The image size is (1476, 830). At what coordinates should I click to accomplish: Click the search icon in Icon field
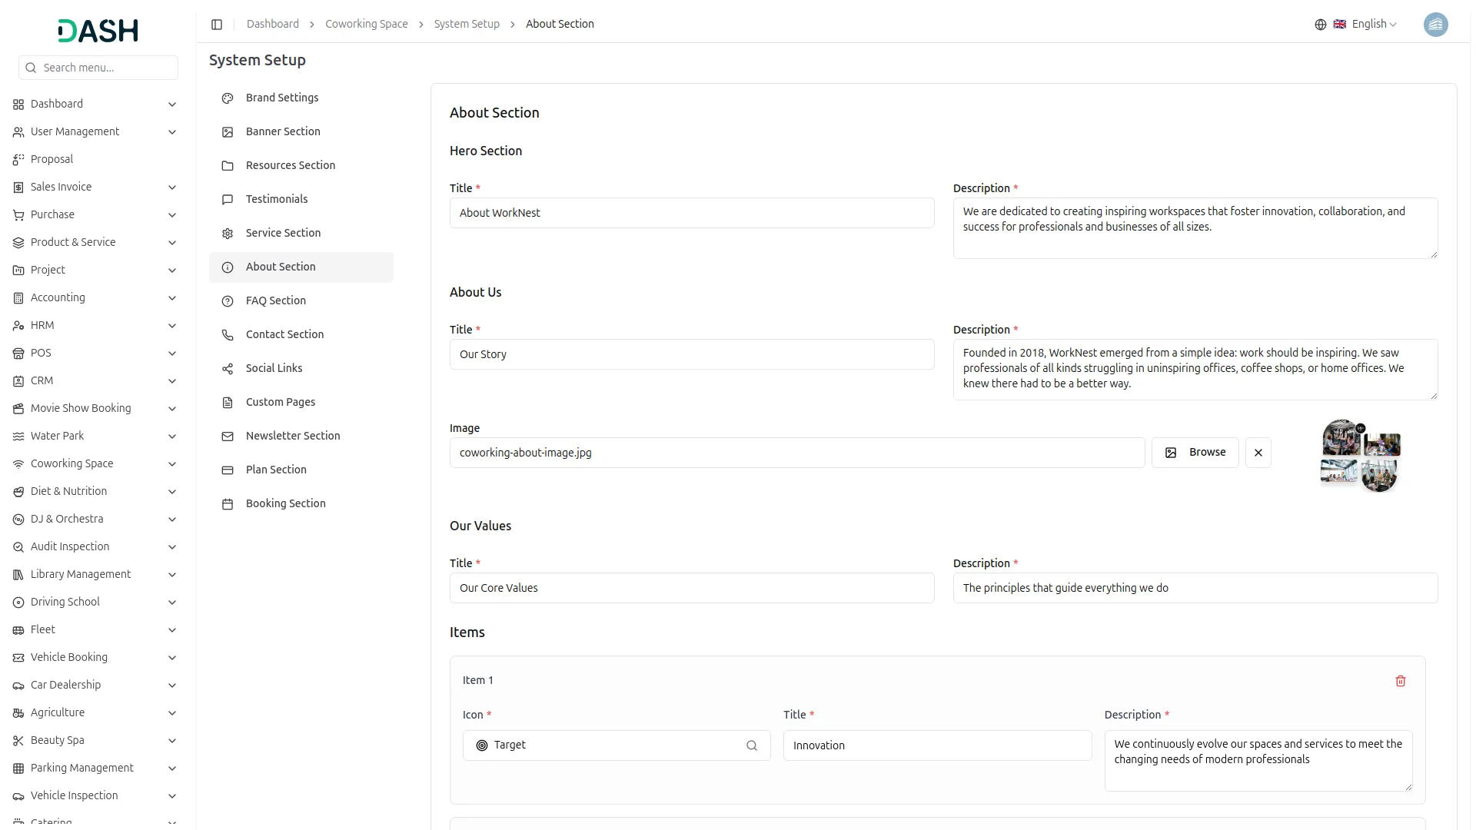tap(752, 745)
